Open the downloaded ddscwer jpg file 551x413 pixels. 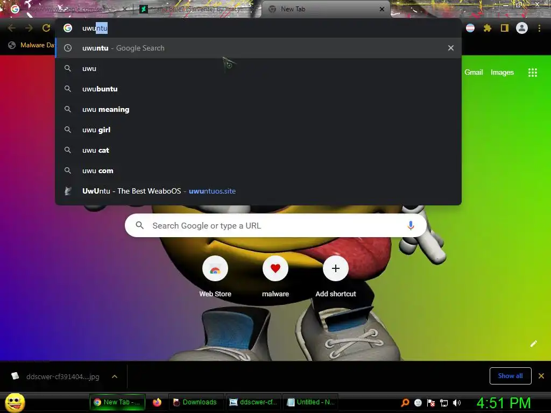click(x=56, y=376)
